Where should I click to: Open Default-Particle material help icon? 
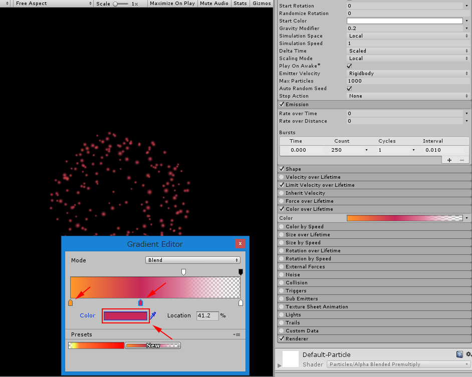click(459, 354)
